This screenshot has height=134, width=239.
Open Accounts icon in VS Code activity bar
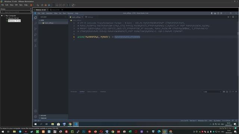click(35, 111)
